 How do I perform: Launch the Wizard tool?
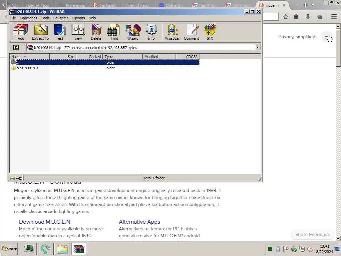pos(133,32)
